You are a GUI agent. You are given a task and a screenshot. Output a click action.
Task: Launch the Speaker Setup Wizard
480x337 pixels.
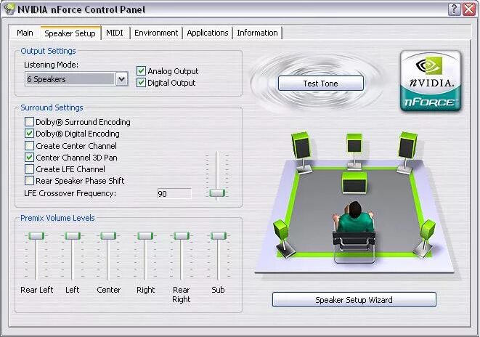coord(354,300)
